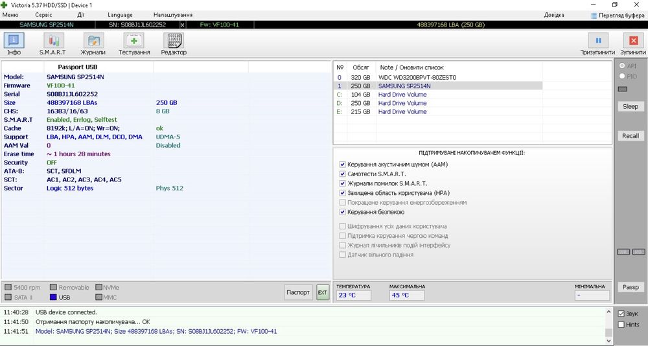Click the Removable indicator square

click(x=53, y=287)
